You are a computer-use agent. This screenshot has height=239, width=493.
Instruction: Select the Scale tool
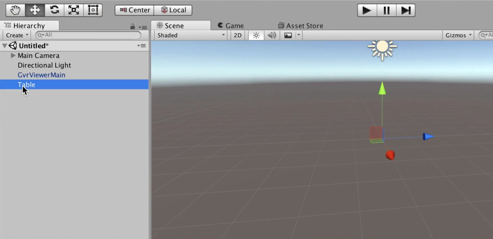[x=74, y=10]
